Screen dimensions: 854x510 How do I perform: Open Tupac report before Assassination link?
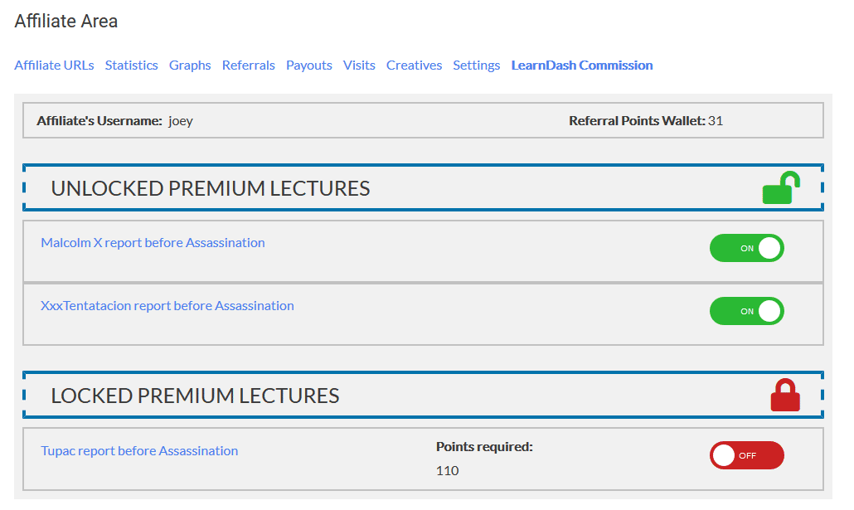[x=139, y=450]
